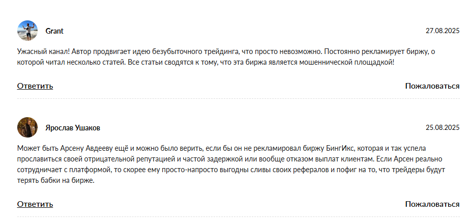Click the word "БингИкс" in Ушаков's comment

[341, 149]
